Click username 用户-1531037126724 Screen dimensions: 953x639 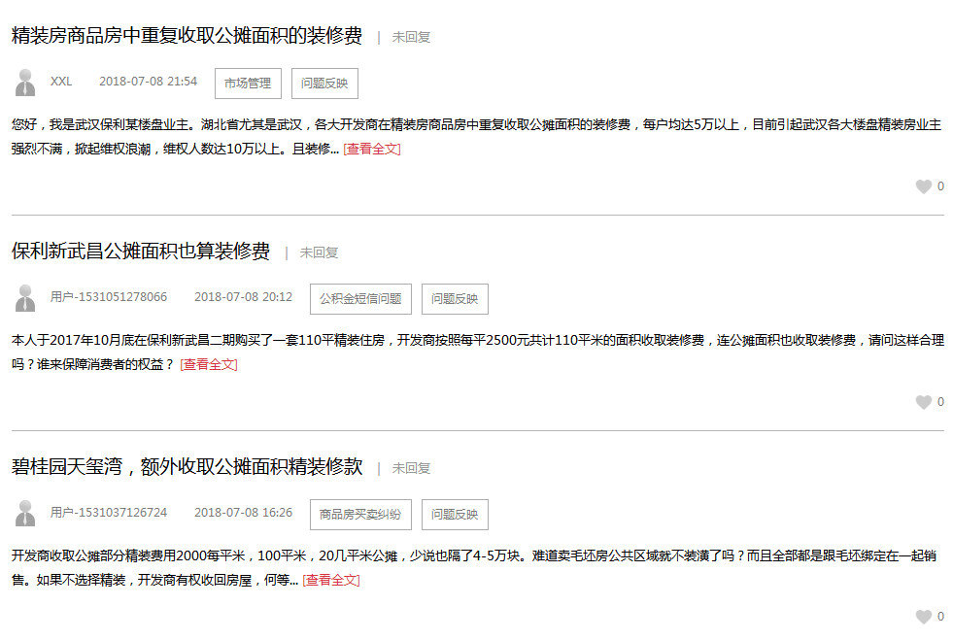point(108,513)
